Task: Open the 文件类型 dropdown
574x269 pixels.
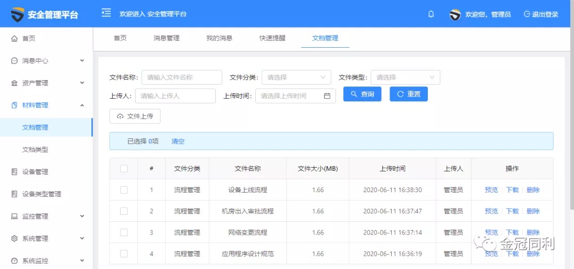Action: tap(406, 77)
